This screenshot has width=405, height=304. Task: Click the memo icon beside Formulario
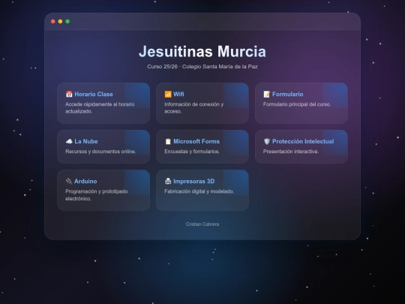tap(267, 94)
